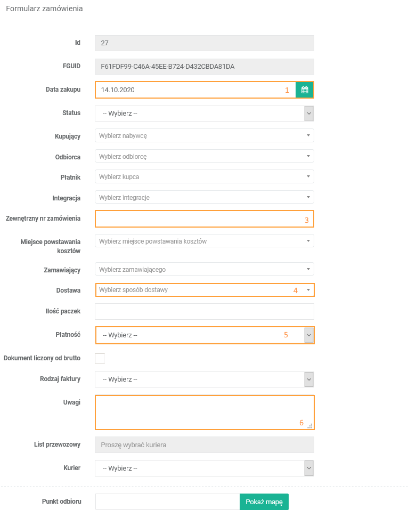Click into the Uwagi text area
Screen dimensions: 408x525
pos(197,410)
